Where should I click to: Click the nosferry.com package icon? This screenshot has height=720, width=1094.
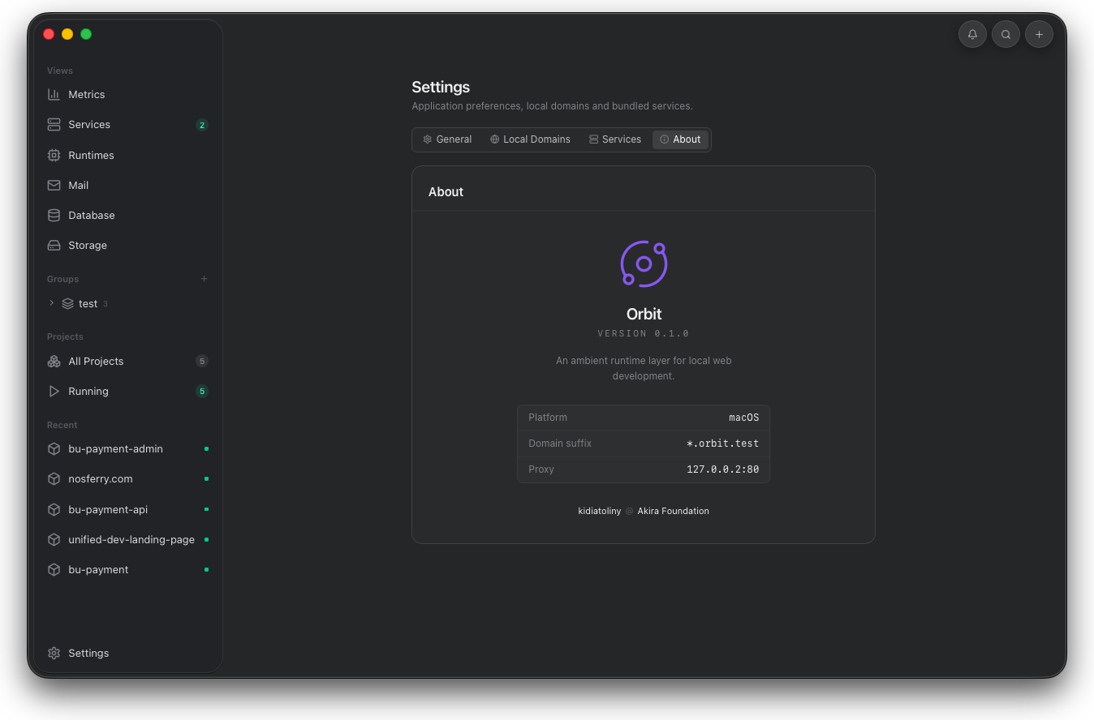54,478
